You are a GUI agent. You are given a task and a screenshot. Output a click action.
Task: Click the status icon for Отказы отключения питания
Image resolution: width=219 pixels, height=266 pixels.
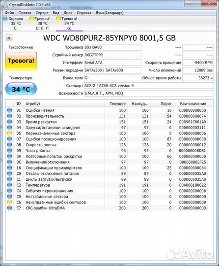point(10,173)
